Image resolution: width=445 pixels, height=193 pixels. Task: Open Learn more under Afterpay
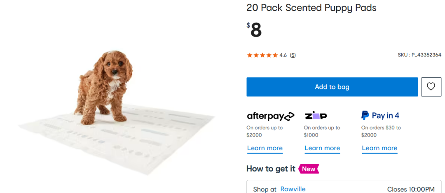pyautogui.click(x=265, y=148)
